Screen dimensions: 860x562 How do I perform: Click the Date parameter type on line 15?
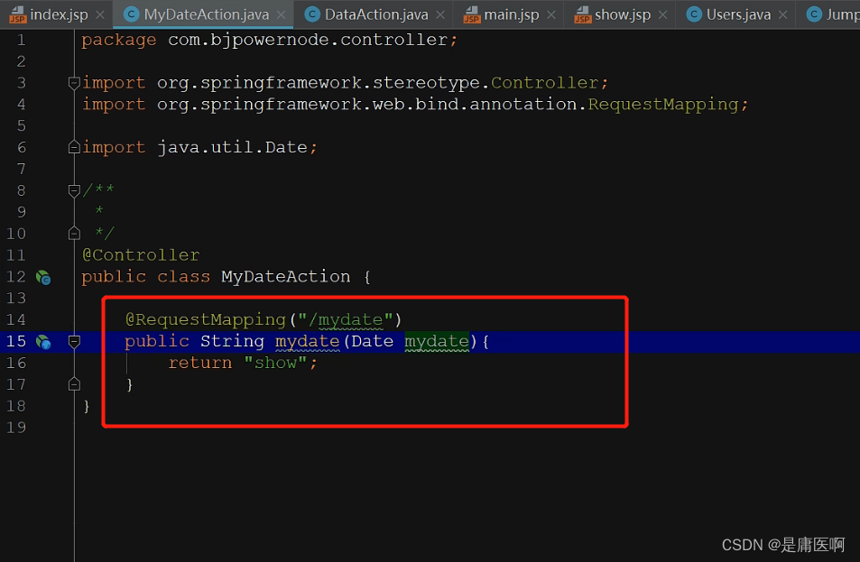pyautogui.click(x=372, y=341)
